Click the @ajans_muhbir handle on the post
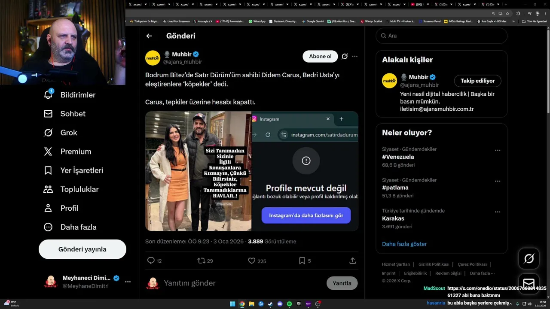This screenshot has width=550, height=309. coord(183,62)
